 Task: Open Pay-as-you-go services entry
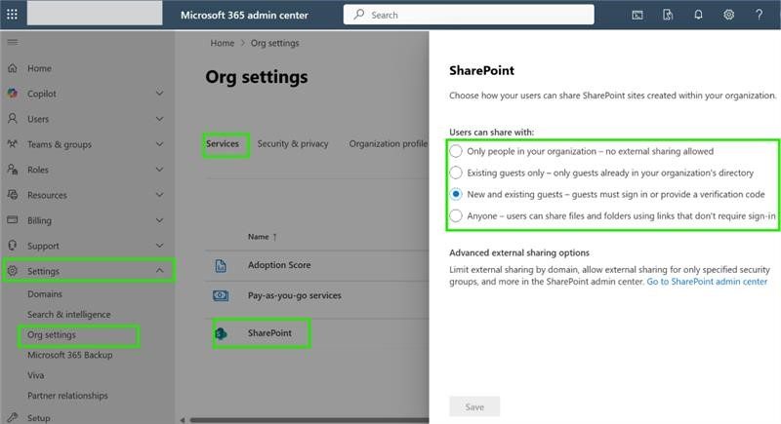coord(295,295)
